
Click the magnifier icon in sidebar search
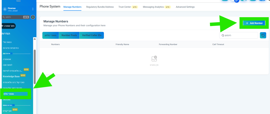[x=3, y=17]
